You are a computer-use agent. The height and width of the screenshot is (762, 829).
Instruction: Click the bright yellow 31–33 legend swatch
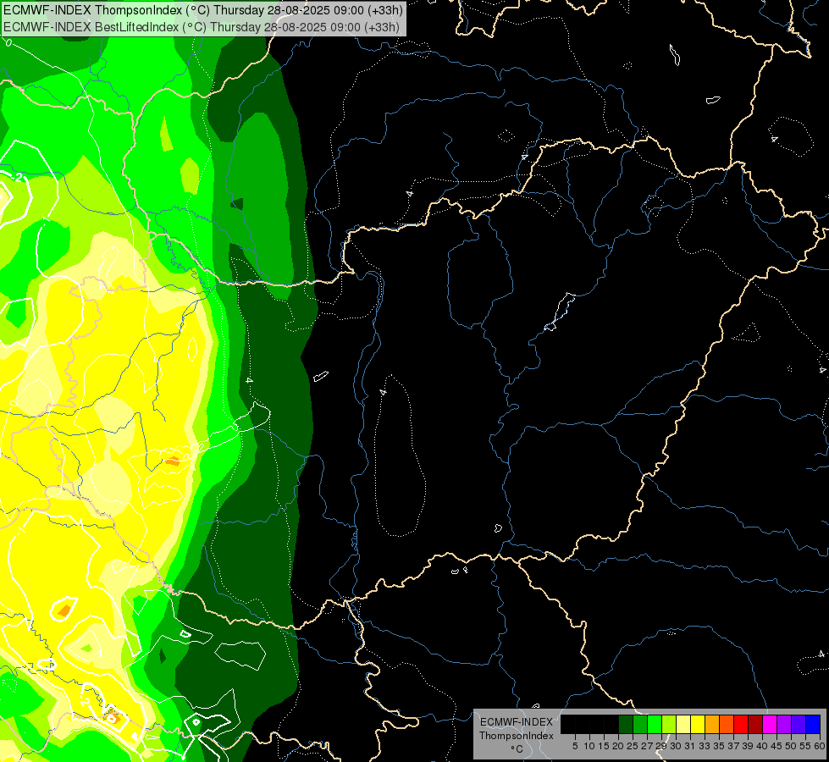[698, 725]
